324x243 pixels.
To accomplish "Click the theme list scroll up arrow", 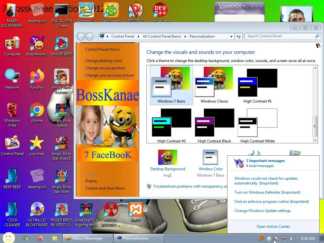I will (x=315, y=68).
